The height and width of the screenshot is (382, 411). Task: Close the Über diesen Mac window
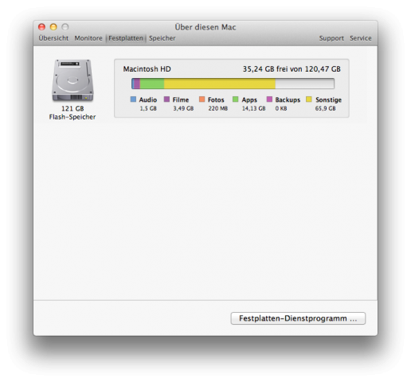(x=41, y=27)
